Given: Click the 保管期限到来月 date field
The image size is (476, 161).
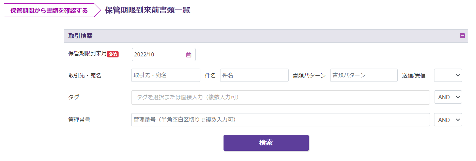Looking at the screenshot, I should point(158,55).
